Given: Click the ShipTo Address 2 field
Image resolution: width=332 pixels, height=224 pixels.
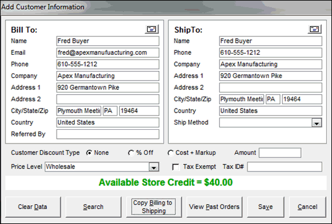Looking at the screenshot, I should tap(271, 88).
